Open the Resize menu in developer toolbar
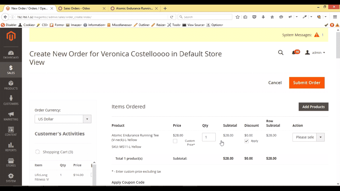340x191 pixels. (159, 25)
